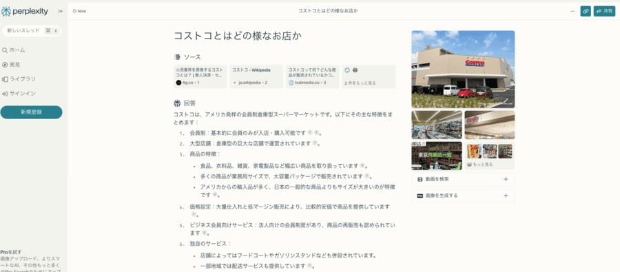Click the 共有 share button
Image resolution: width=620 pixels, height=272 pixels.
[604, 11]
